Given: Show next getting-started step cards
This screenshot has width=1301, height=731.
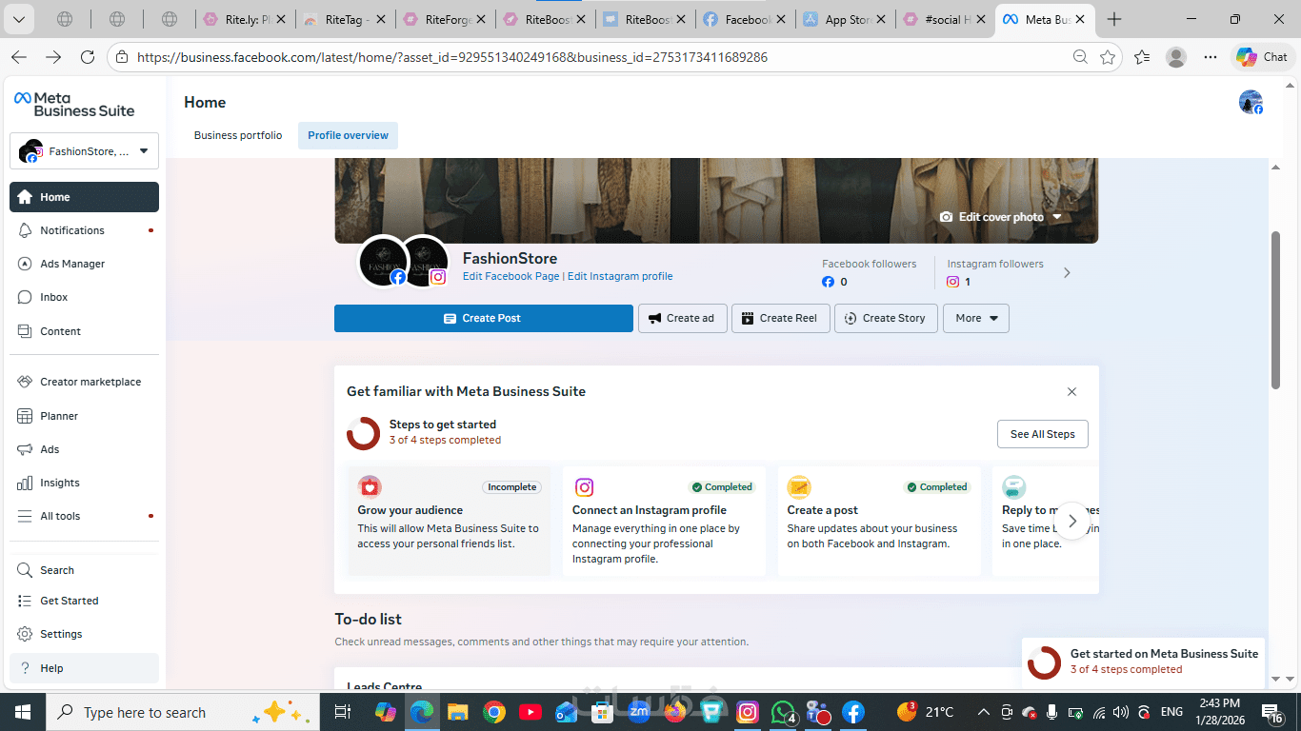Looking at the screenshot, I should coord(1072,521).
